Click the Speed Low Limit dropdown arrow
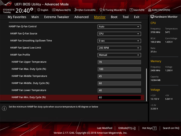The width and height of the screenshot is (181, 136). coord(138,48)
